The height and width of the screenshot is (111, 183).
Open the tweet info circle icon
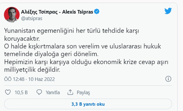168,79
